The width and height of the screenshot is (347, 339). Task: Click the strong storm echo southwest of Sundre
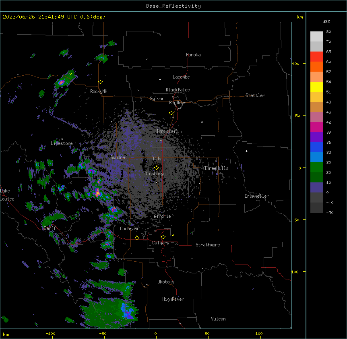[97, 192]
